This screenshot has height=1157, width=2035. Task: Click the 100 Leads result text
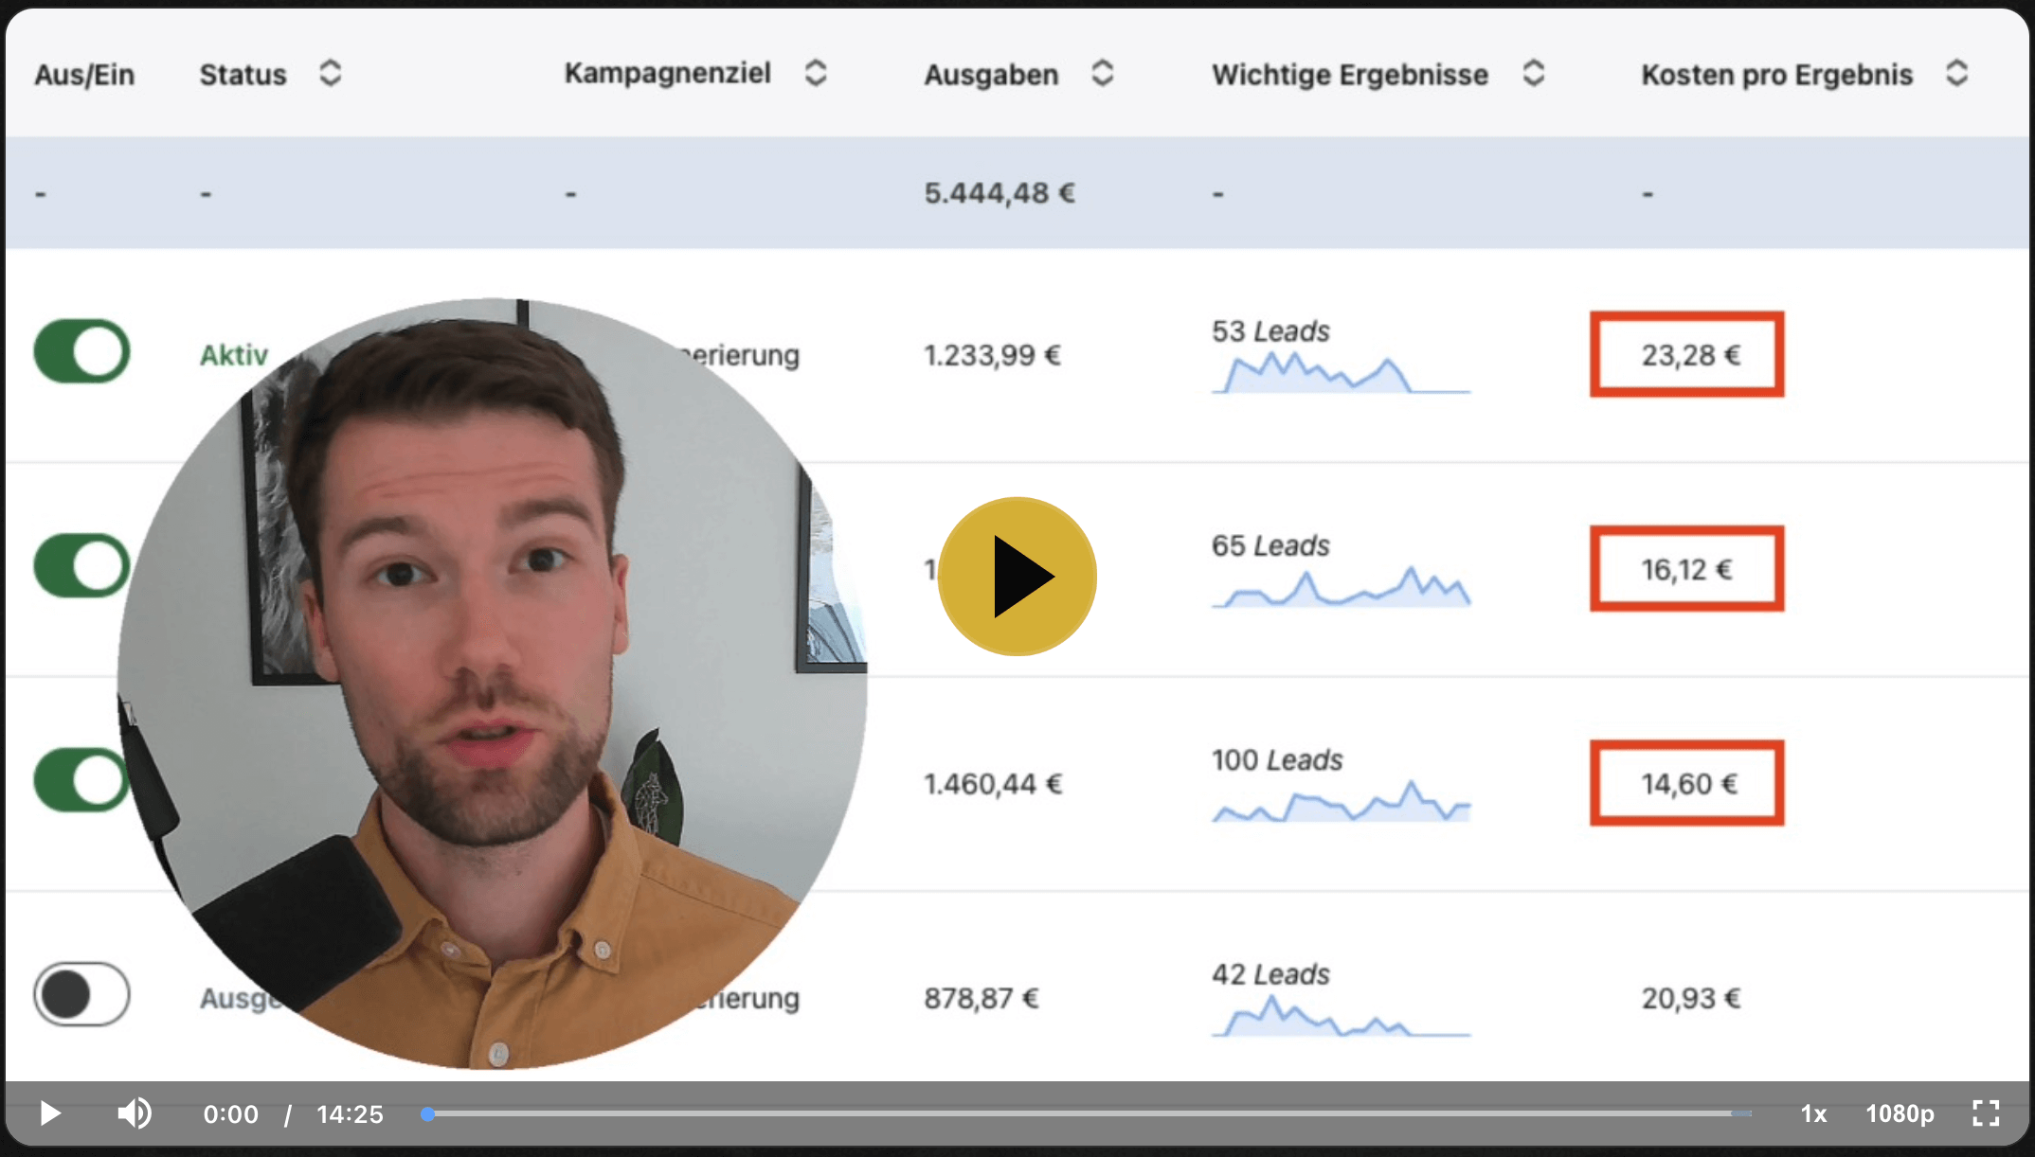[x=1277, y=759]
